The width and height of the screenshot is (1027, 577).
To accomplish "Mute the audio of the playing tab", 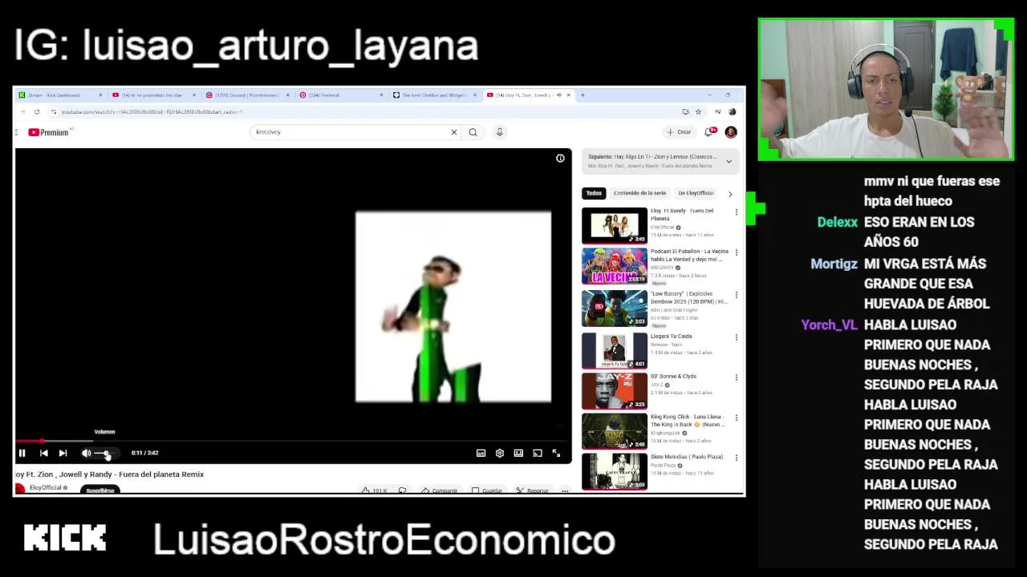I will pos(558,95).
